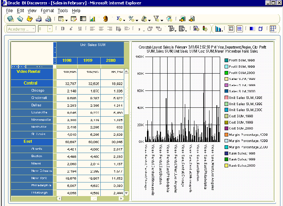Open the Format menu

click(x=47, y=11)
